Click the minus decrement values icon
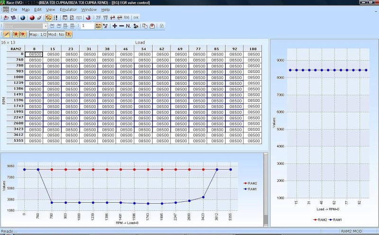Screen dimensions: 379x235 click(121, 26)
